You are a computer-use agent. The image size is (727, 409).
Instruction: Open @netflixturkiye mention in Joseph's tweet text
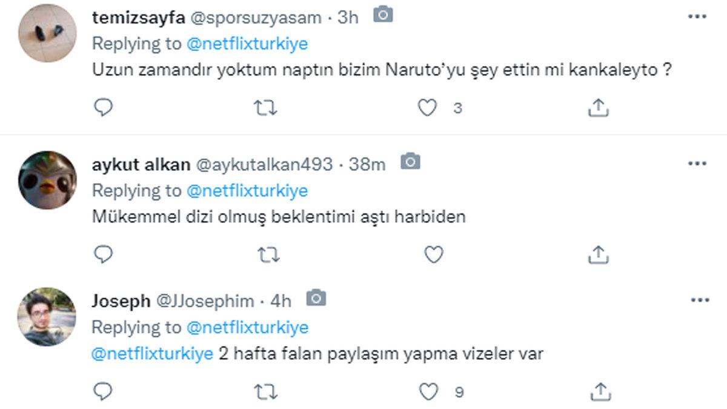click(x=152, y=354)
